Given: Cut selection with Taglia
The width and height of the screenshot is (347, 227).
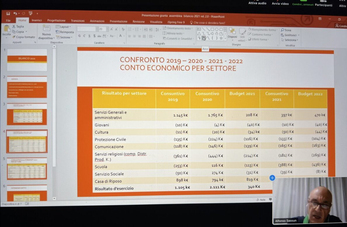Looking at the screenshot, I should click(x=18, y=26).
